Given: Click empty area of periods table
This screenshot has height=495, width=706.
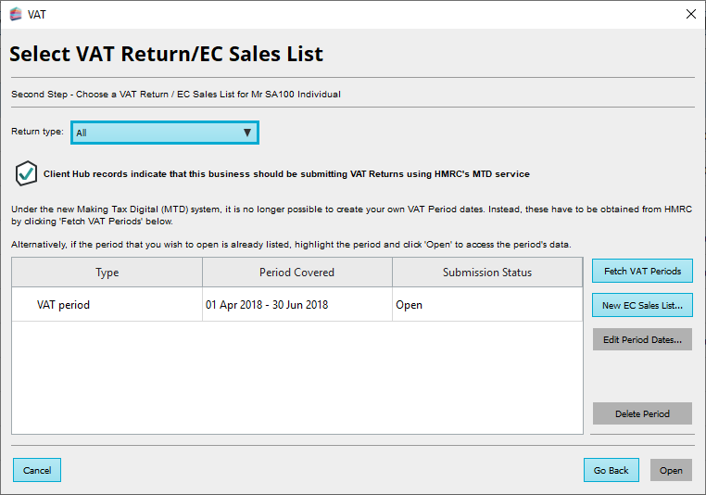Looking at the screenshot, I should click(296, 380).
